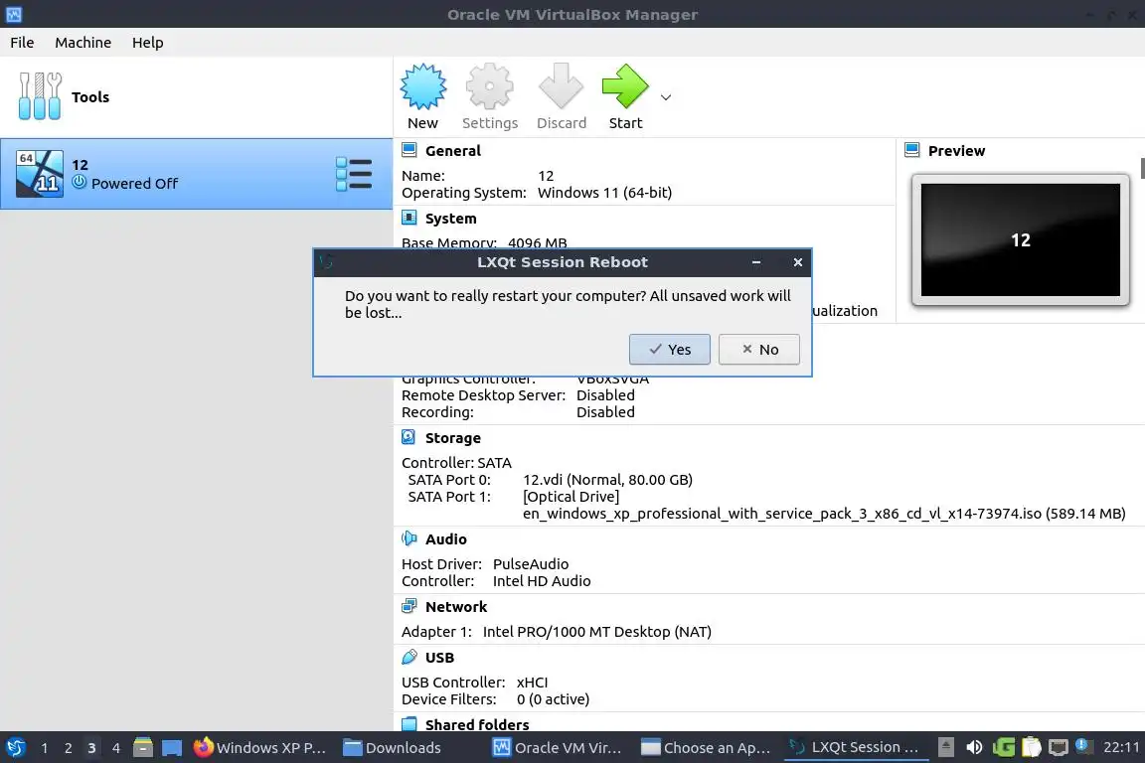Switch to virtual desktop 4

coord(115,748)
